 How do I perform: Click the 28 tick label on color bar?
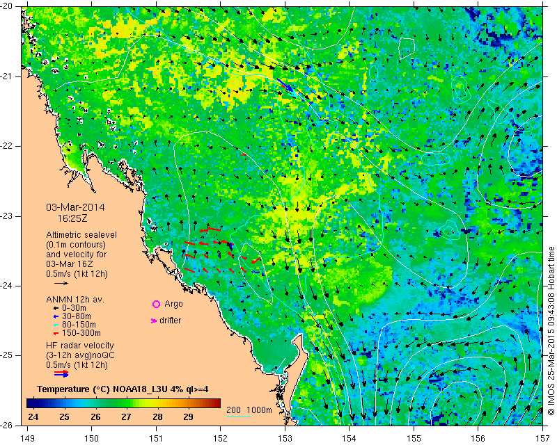(157, 416)
